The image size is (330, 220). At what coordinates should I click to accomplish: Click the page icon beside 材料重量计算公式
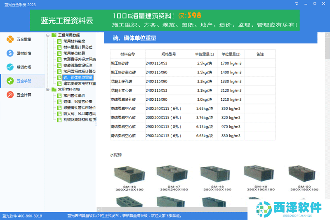pos(59,47)
